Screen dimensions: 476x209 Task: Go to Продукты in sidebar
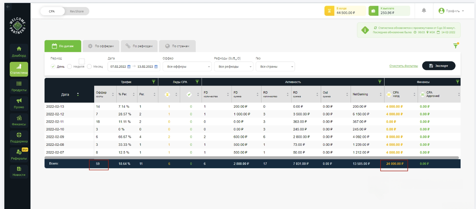tap(19, 86)
